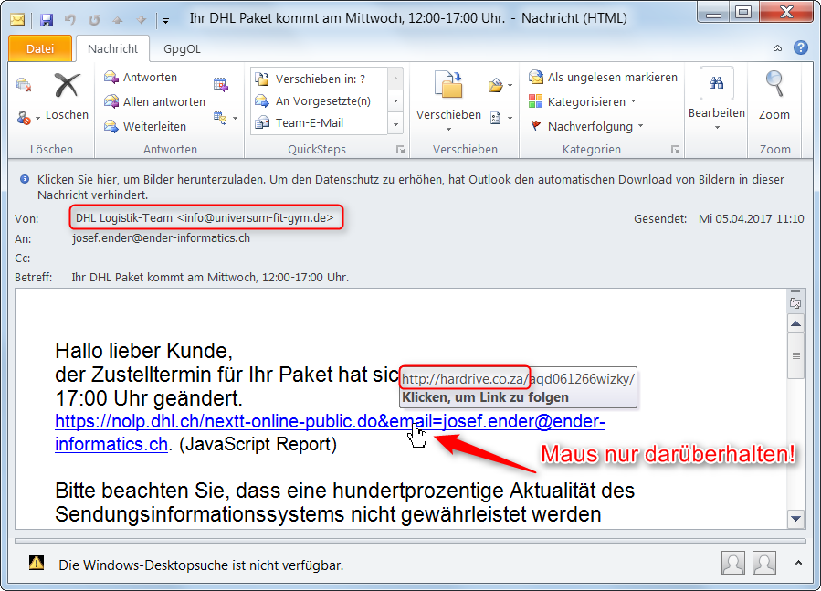Click recipient josef.ender@ender-informatics.ch
The width and height of the screenshot is (821, 591).
[161, 237]
